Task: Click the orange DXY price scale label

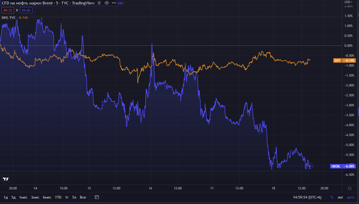Action: click(x=345, y=61)
